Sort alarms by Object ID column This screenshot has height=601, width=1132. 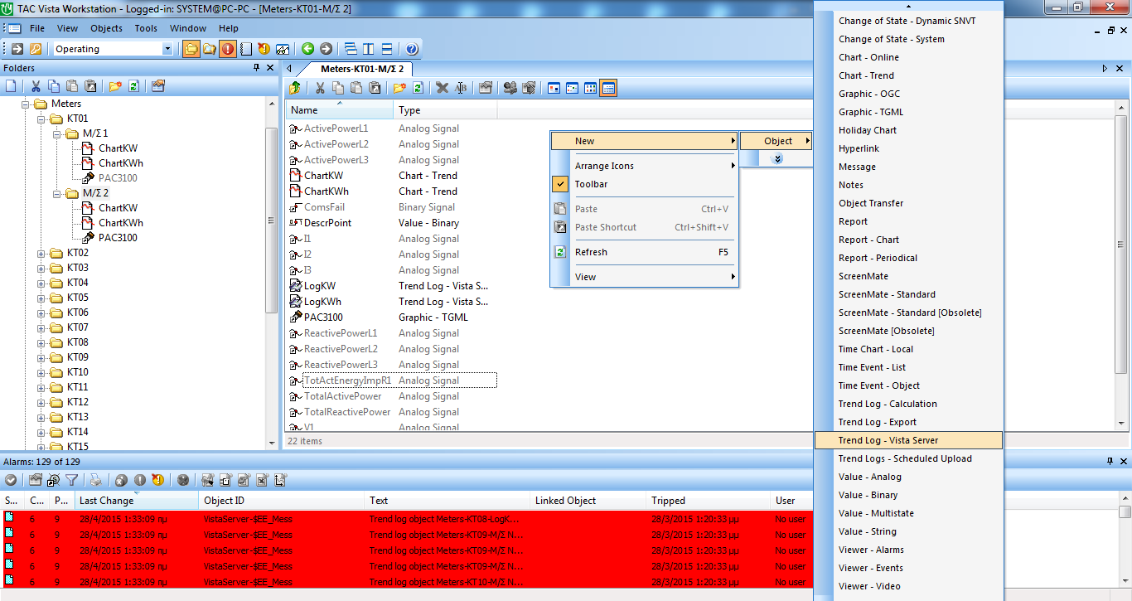pyautogui.click(x=282, y=501)
